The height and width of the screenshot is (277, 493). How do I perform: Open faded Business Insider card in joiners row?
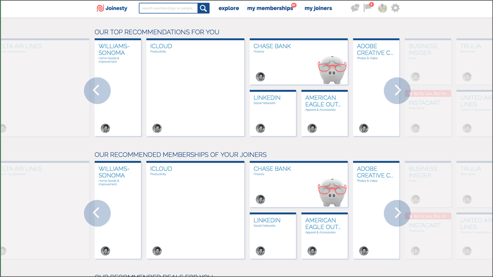(x=428, y=185)
